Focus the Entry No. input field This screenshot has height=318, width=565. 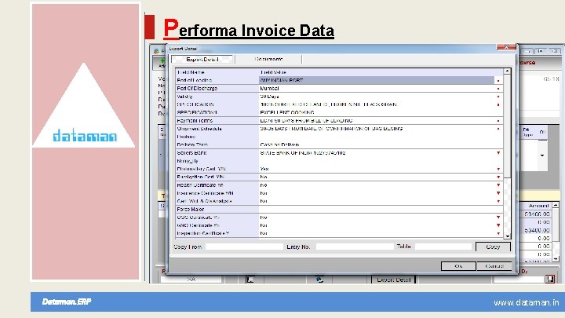tap(355, 247)
